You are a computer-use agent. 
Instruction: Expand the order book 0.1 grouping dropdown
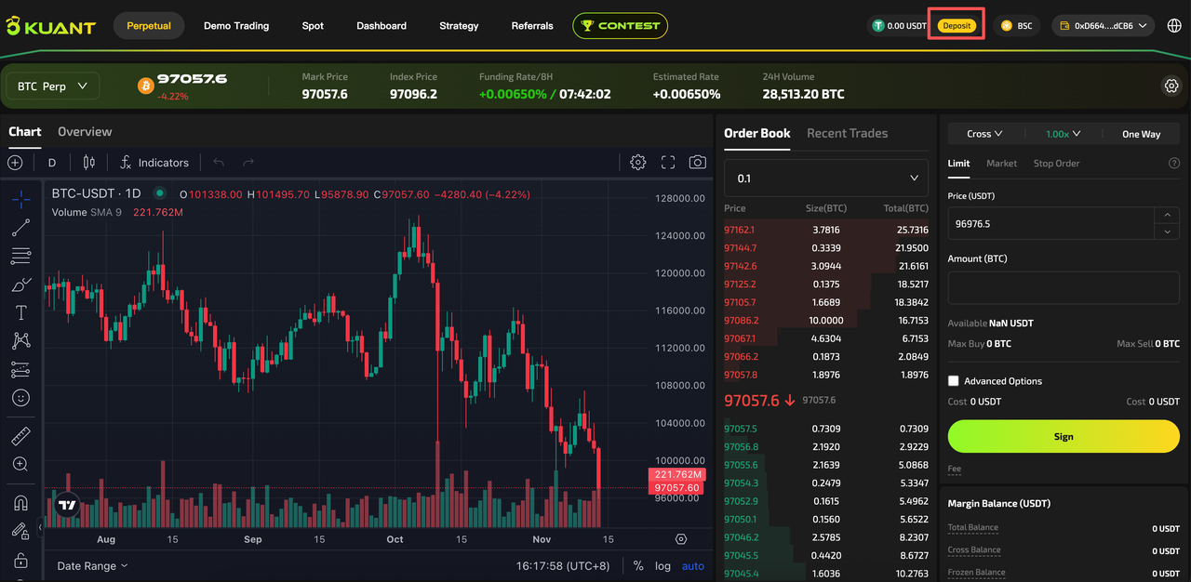coord(826,178)
